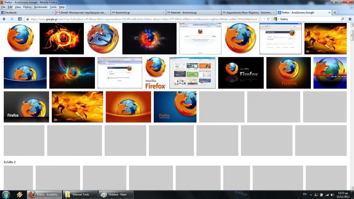Go back with the Back arrow button

pyautogui.click(x=4, y=19)
